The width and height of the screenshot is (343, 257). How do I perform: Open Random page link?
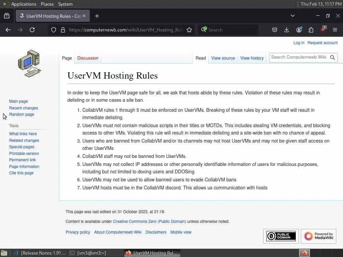(22, 114)
